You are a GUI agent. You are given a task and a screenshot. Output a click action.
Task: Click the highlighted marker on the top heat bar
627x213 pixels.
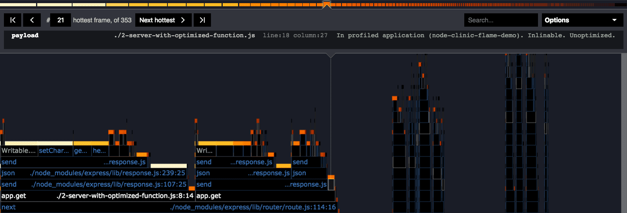[x=327, y=5]
